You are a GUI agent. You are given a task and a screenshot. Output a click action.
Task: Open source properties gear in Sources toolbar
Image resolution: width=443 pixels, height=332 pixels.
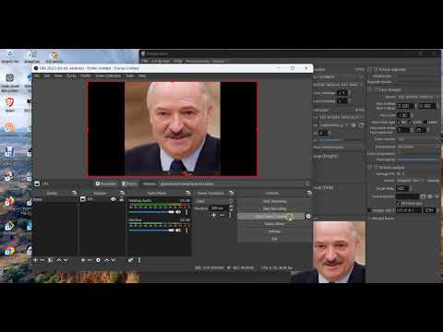click(98, 260)
